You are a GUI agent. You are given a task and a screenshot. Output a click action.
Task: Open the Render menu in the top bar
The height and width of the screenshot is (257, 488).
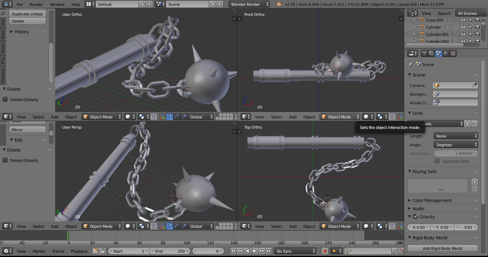[x=36, y=4]
